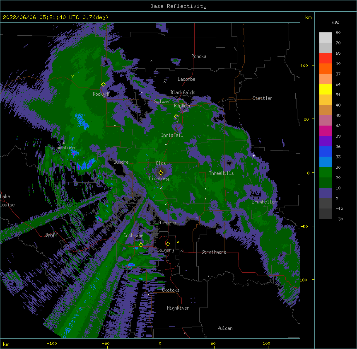This screenshot has height=349, width=357.
Task: Click the -30 value on the dBZ legend
Action: click(x=339, y=219)
